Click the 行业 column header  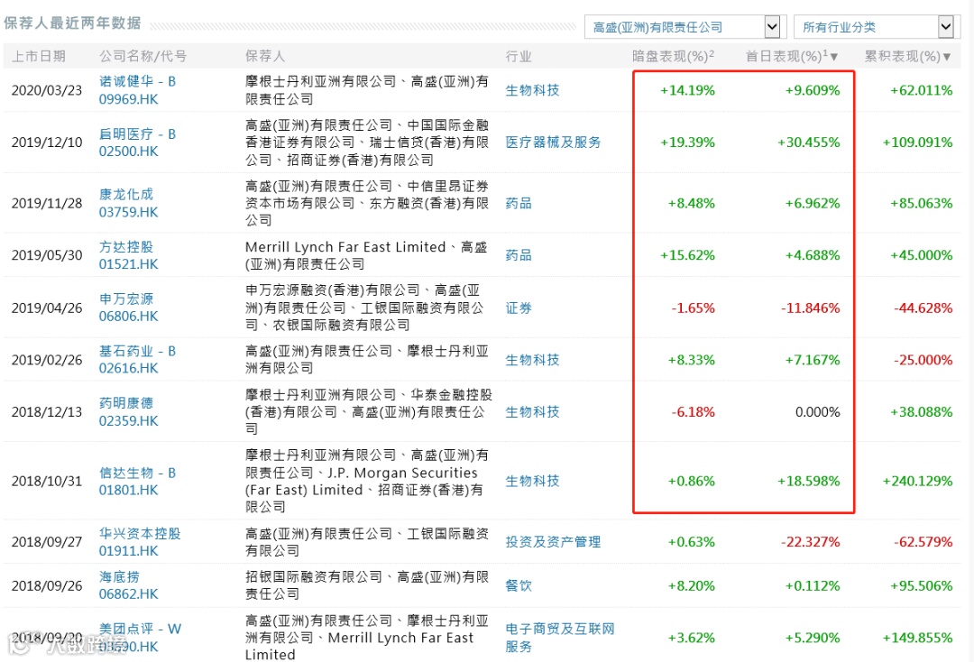518,57
